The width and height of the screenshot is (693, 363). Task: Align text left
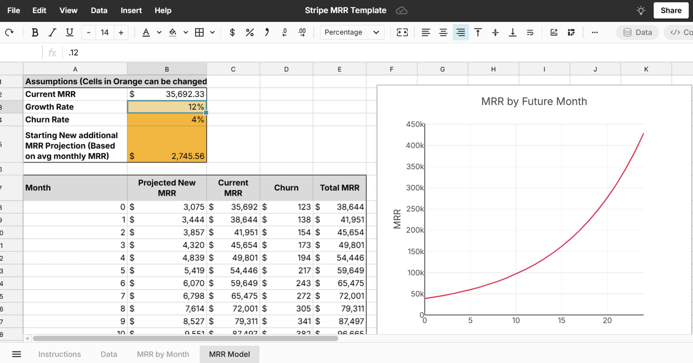click(x=426, y=32)
